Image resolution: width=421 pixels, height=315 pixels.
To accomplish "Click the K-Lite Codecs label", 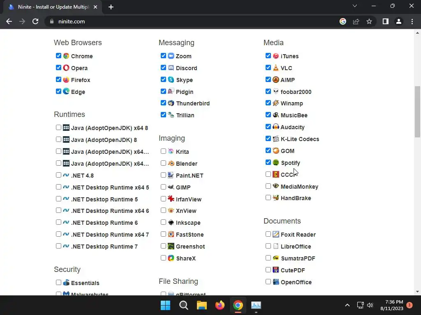I will (x=300, y=139).
